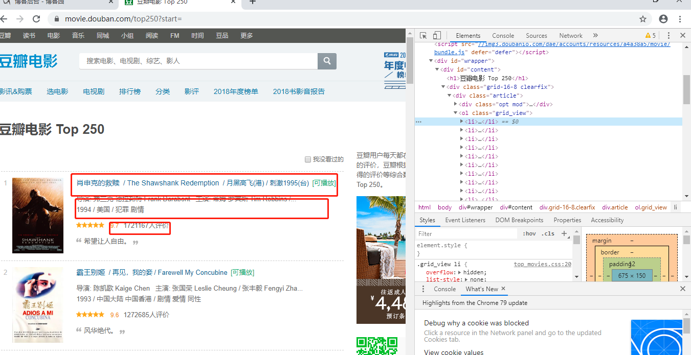
Task: Click the 675 × 150 box model content
Action: [631, 275]
